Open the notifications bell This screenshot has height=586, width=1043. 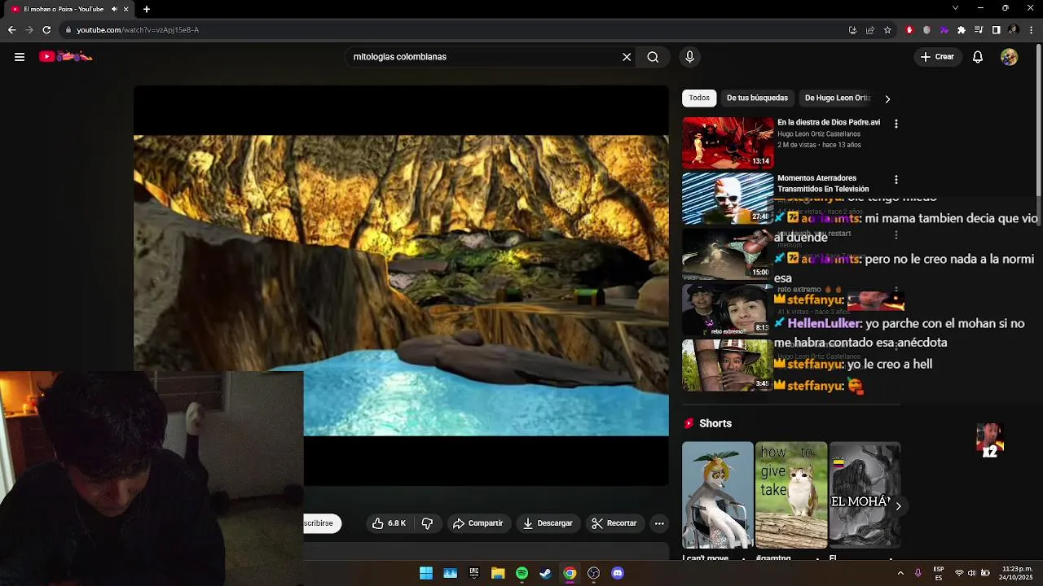[978, 57]
